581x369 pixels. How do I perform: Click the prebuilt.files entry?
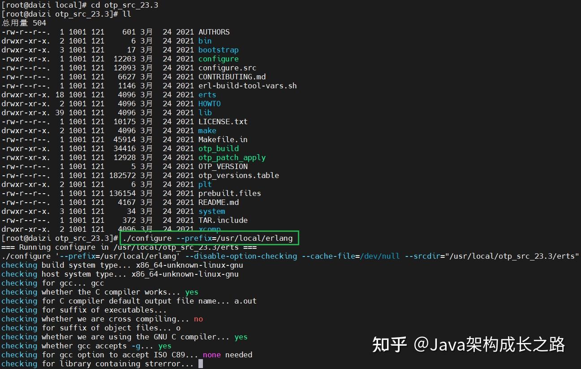pos(230,193)
